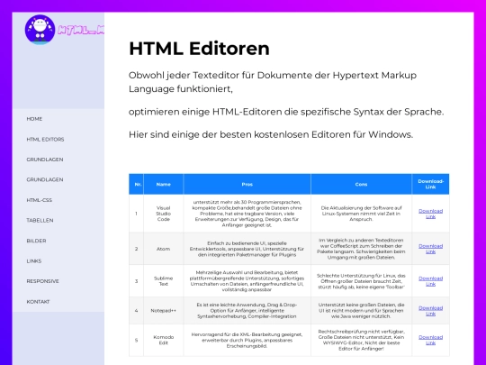Click paragraph starting 'Obwohl jeder Texteditor'
This screenshot has height=365, width=486.
click(273, 82)
